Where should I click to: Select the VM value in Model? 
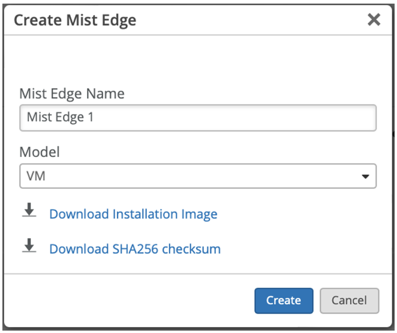pos(34,176)
